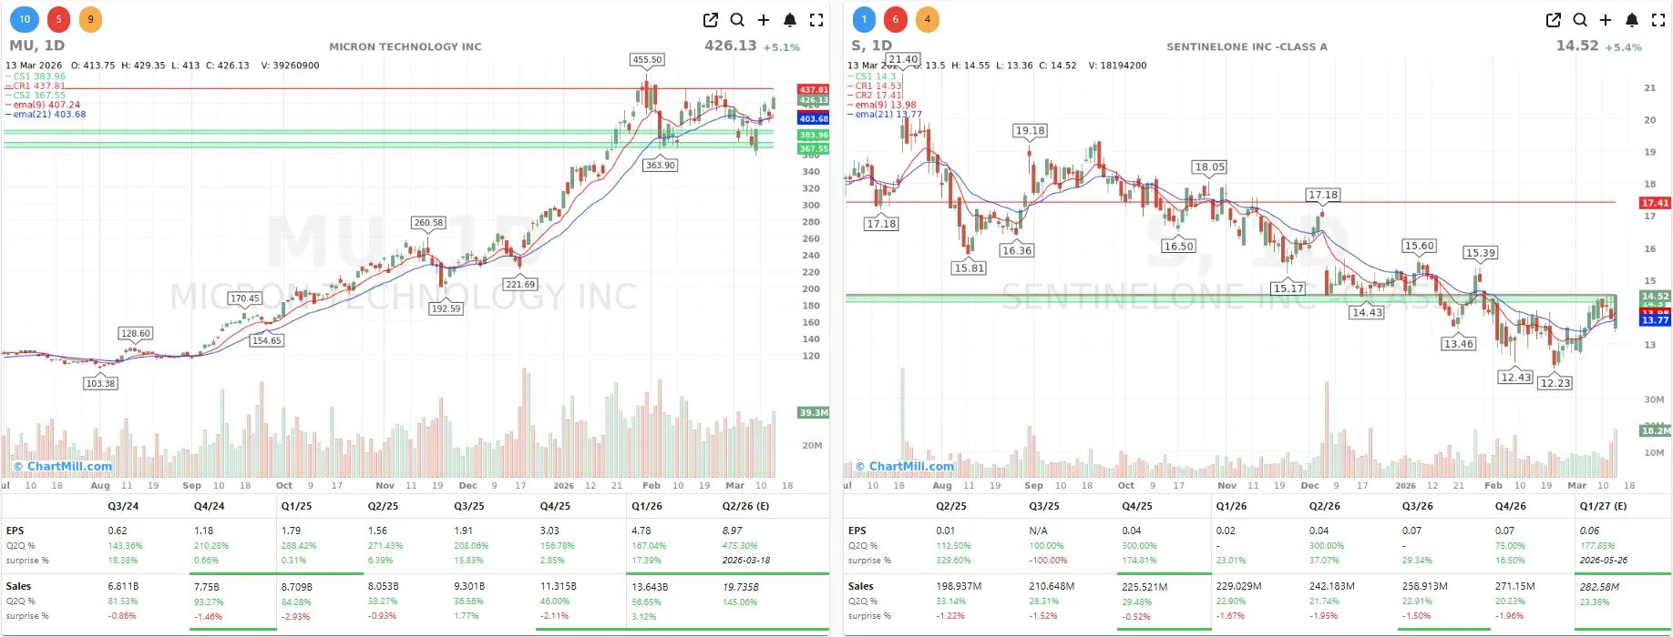Image resolution: width=1673 pixels, height=637 pixels.
Task: Click the plus icon on S chart
Action: (1606, 20)
